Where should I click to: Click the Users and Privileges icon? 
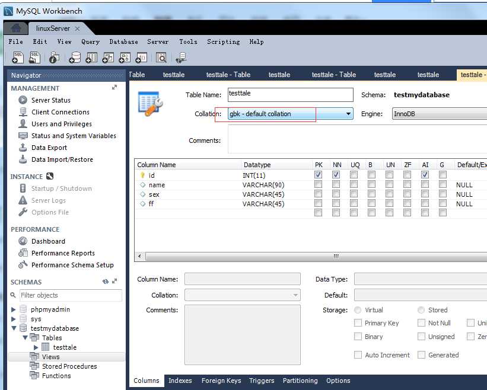click(x=23, y=123)
